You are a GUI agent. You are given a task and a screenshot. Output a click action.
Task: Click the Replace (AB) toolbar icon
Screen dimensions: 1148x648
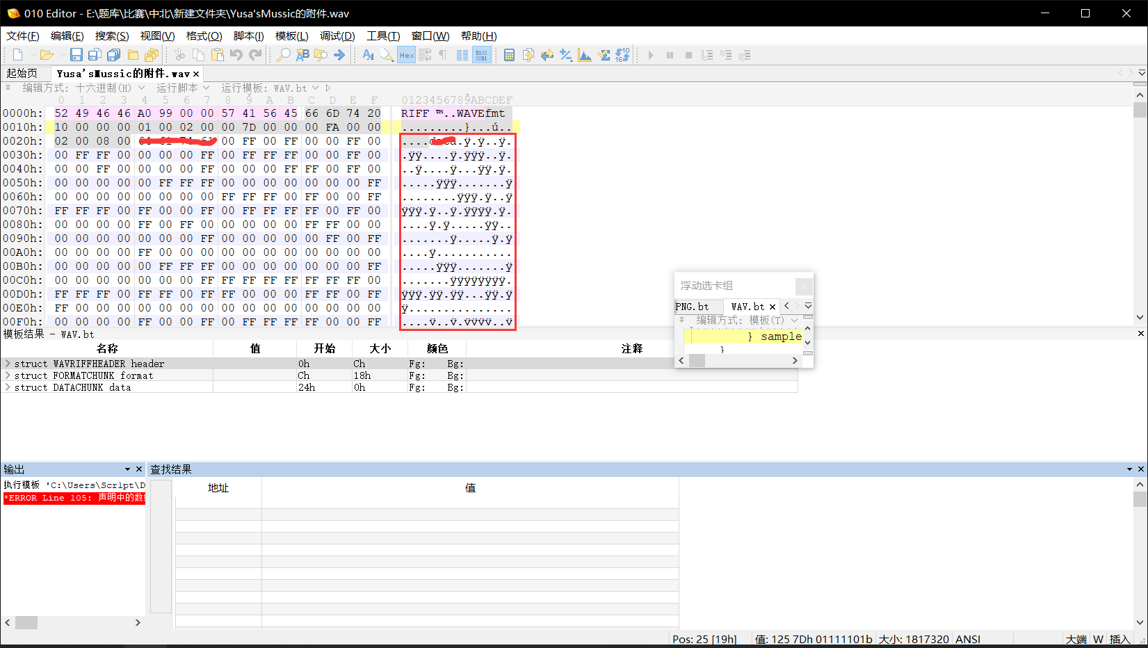(302, 55)
